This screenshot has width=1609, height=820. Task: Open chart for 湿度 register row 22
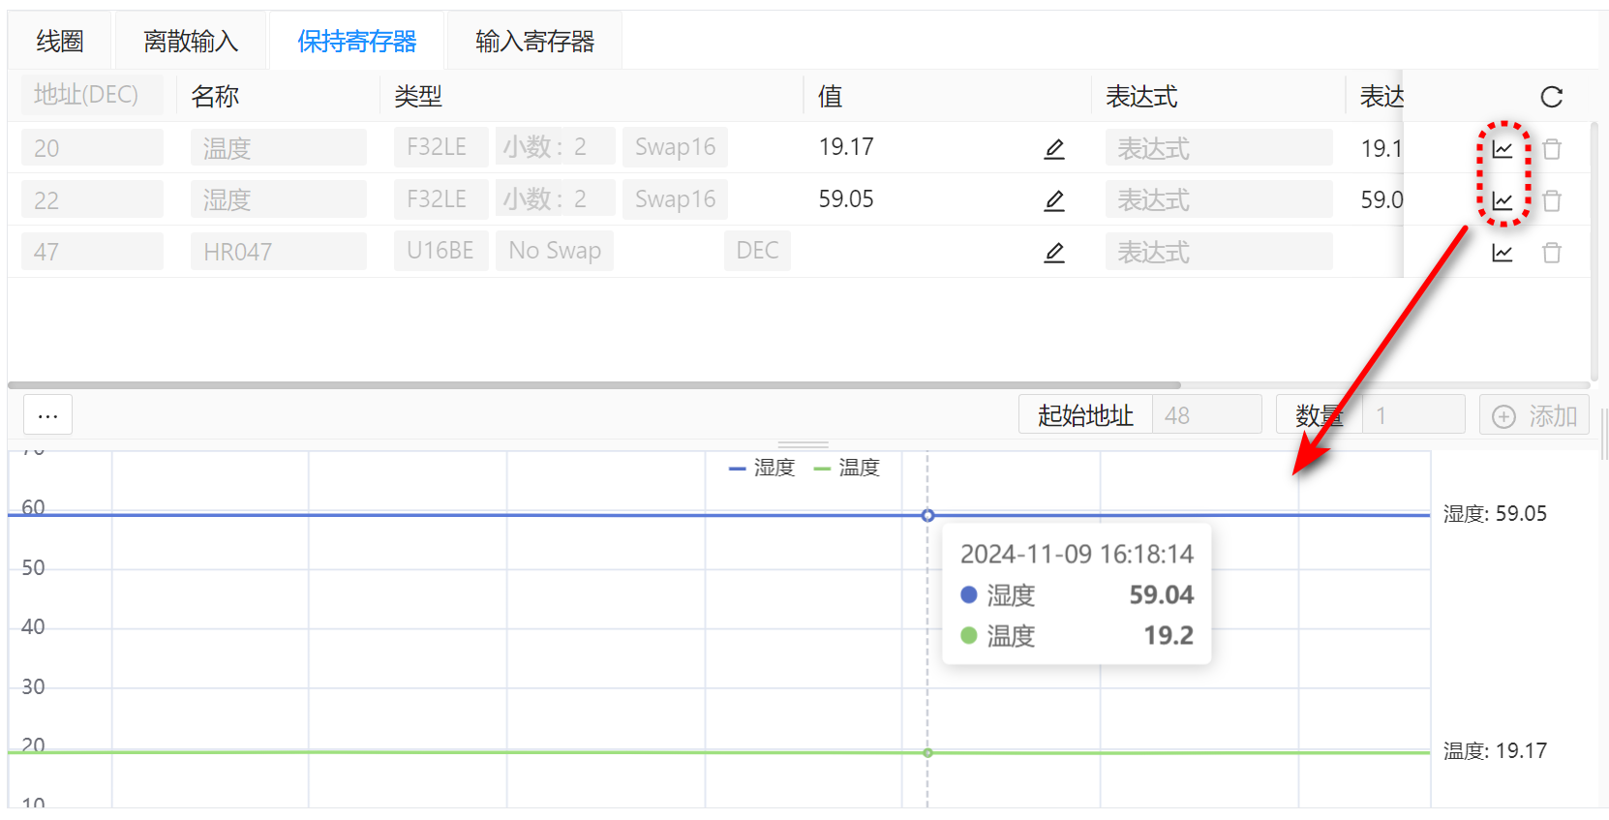pyautogui.click(x=1502, y=200)
